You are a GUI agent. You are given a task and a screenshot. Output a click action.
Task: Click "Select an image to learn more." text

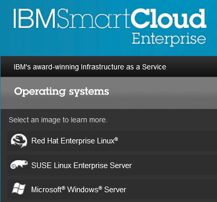click(x=58, y=120)
